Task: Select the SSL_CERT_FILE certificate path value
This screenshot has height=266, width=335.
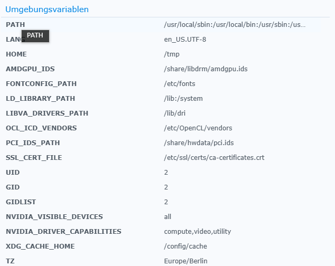Action: [214, 157]
